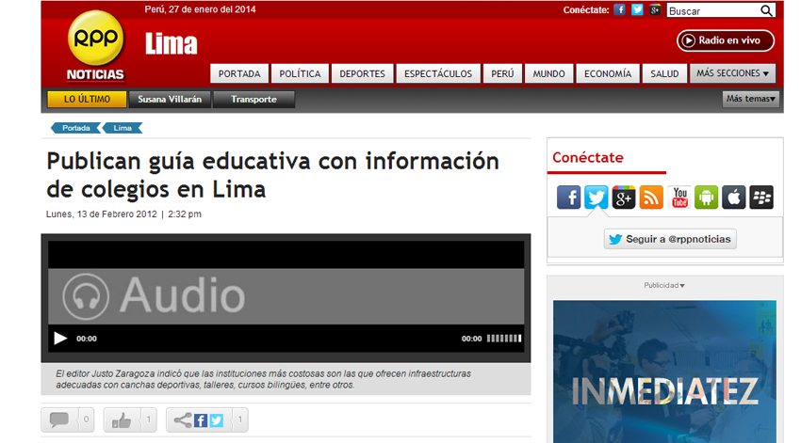Open the Portada menu tab
This screenshot has height=443, width=801.
coord(239,74)
